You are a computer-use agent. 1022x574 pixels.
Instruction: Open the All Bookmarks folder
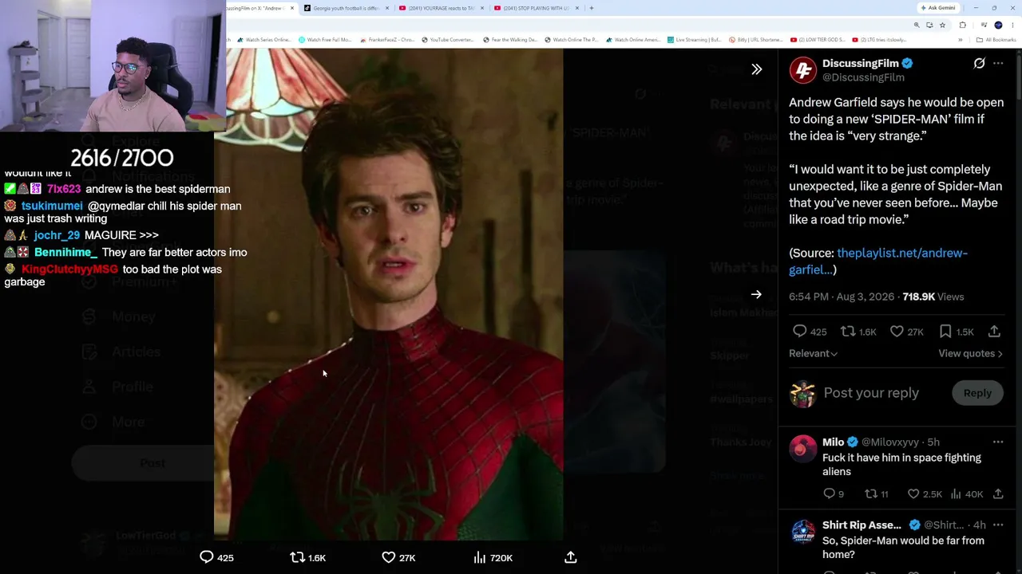pos(996,40)
